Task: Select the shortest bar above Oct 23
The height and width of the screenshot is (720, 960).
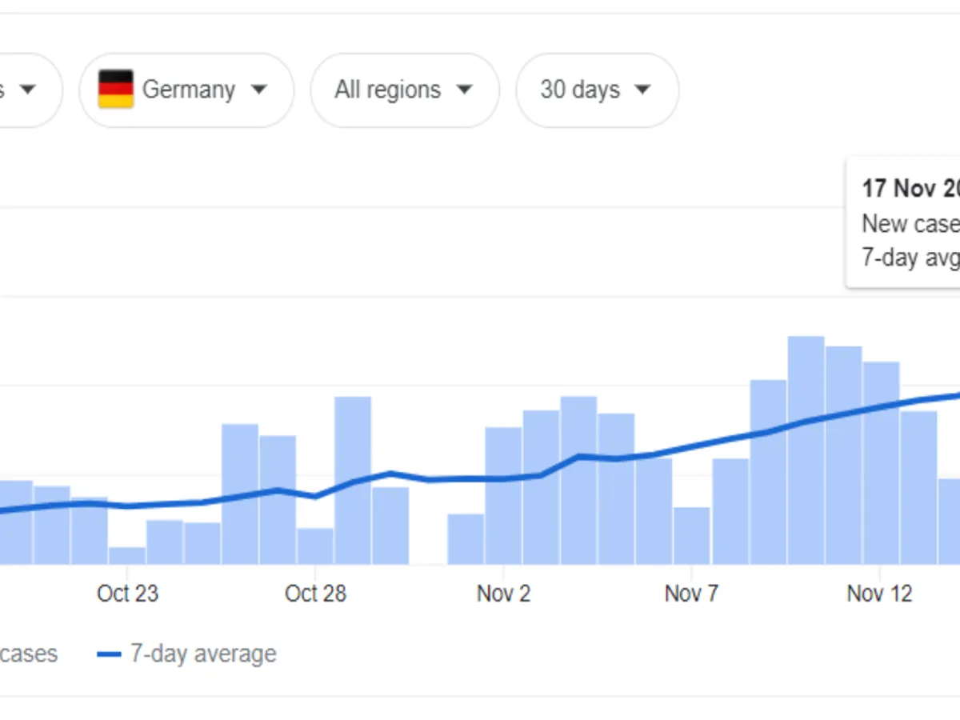Action: [x=127, y=555]
